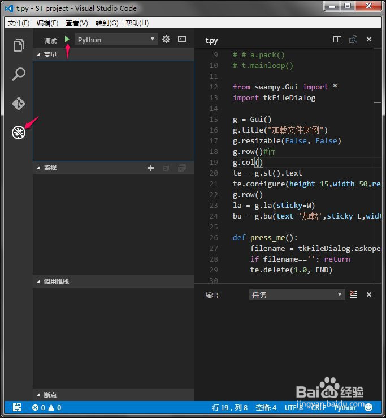Image resolution: width=386 pixels, height=418 pixels.
Task: Collapse the 调用堆栈 section
Action: [114, 281]
